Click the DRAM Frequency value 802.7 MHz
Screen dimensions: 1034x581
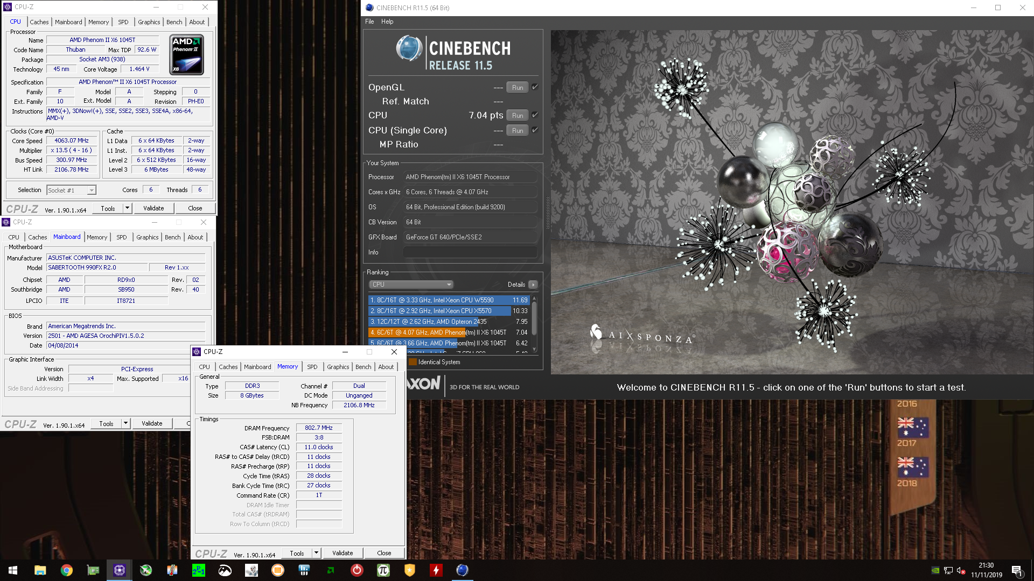click(319, 428)
